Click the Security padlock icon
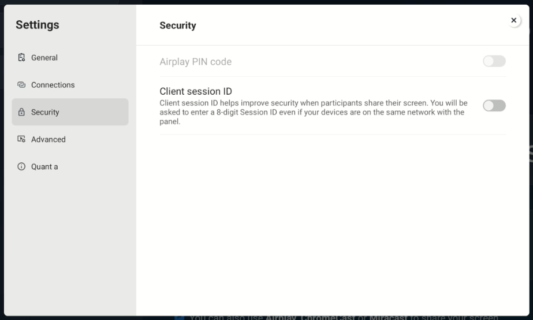Screen dimensions: 533x320 21,112
